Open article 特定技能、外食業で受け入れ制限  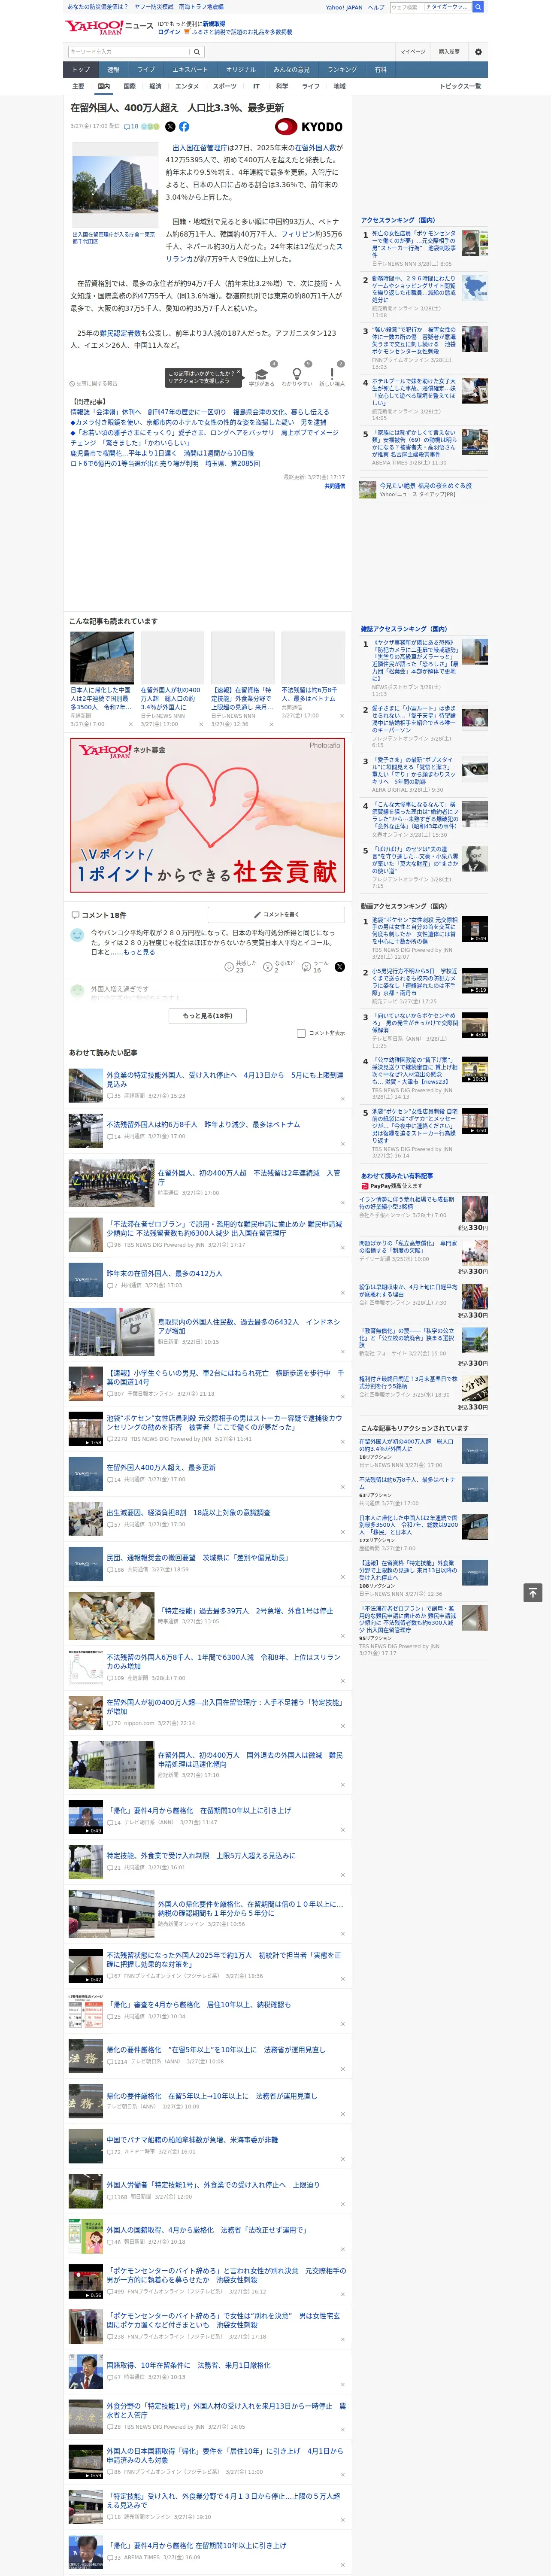(201, 1855)
